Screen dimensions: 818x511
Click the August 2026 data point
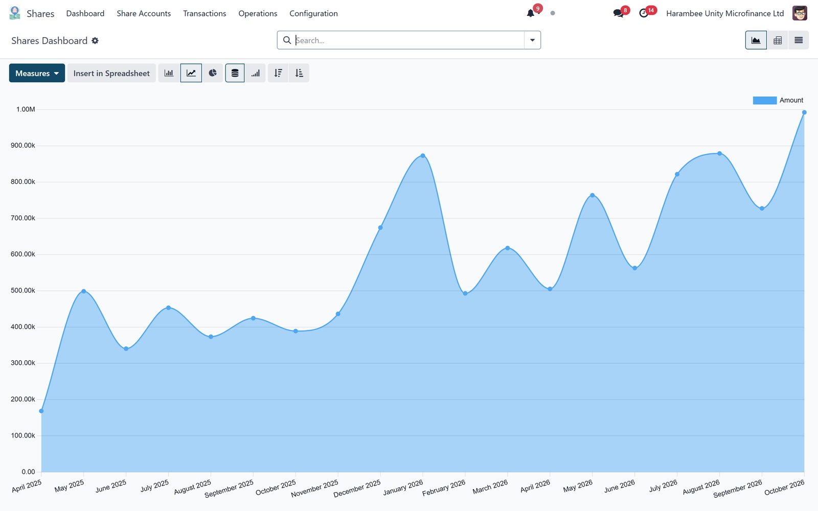[719, 153]
